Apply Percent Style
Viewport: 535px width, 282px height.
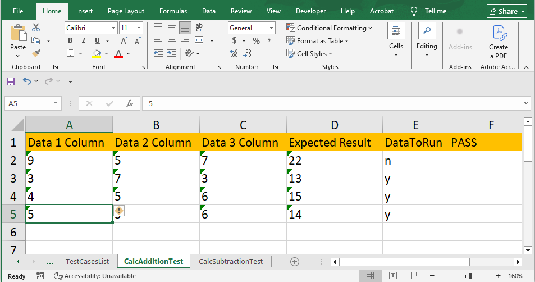[x=256, y=40]
